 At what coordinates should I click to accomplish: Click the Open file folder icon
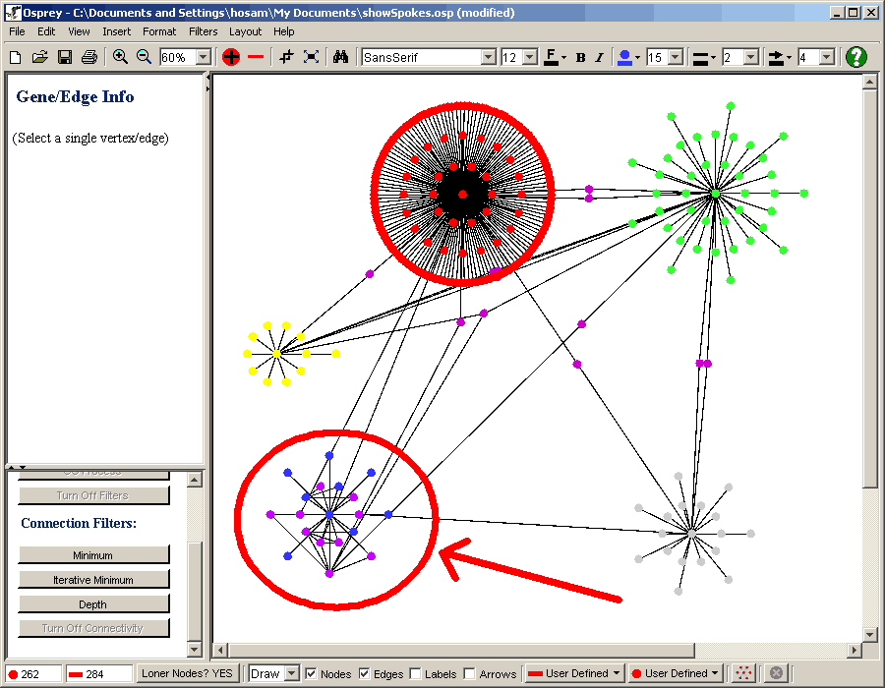coord(40,57)
